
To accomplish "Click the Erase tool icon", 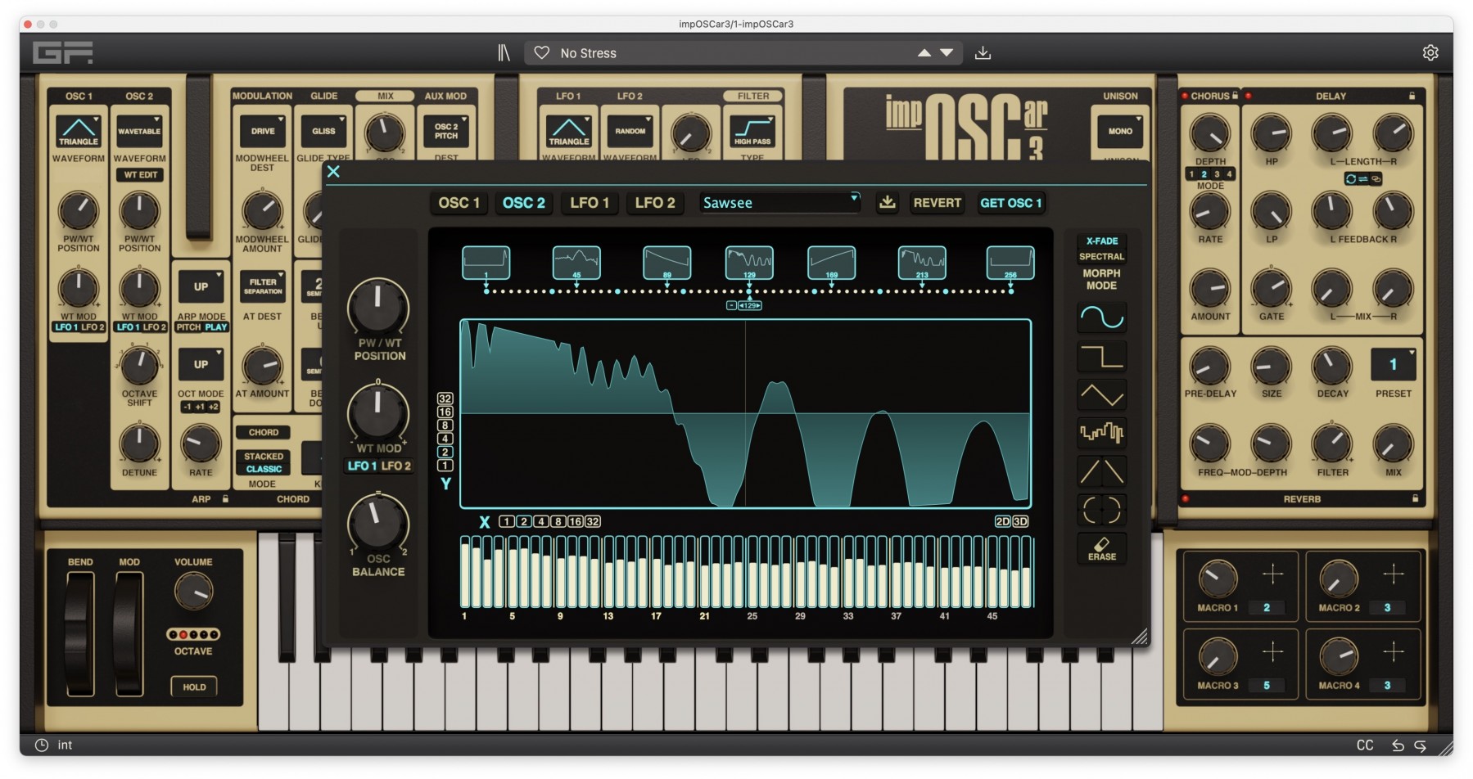I will pyautogui.click(x=1101, y=548).
